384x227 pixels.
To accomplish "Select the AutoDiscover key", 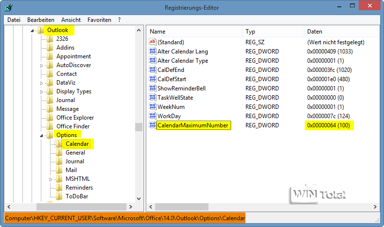I will [73, 65].
